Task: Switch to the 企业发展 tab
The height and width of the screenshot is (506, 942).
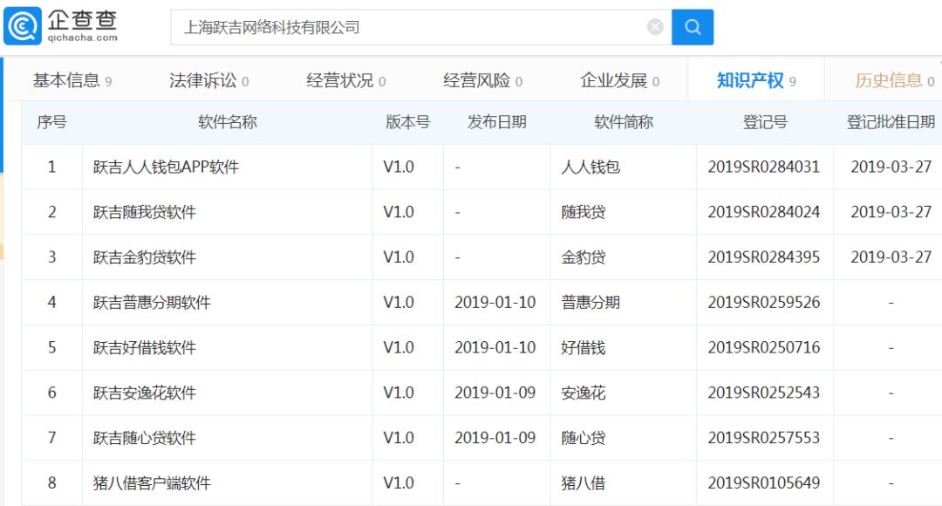Action: coord(616,78)
